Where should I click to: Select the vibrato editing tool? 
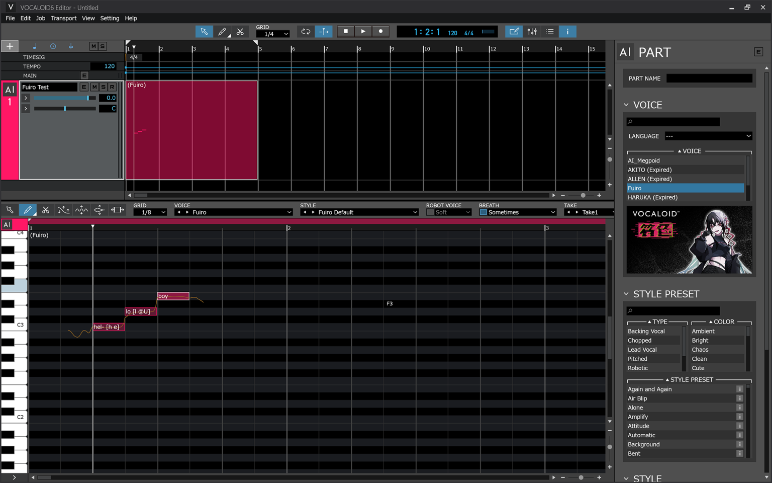pos(81,210)
